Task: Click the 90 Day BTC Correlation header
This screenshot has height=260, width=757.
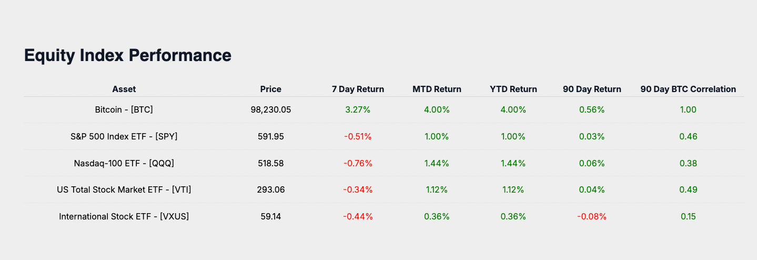Action: [688, 89]
